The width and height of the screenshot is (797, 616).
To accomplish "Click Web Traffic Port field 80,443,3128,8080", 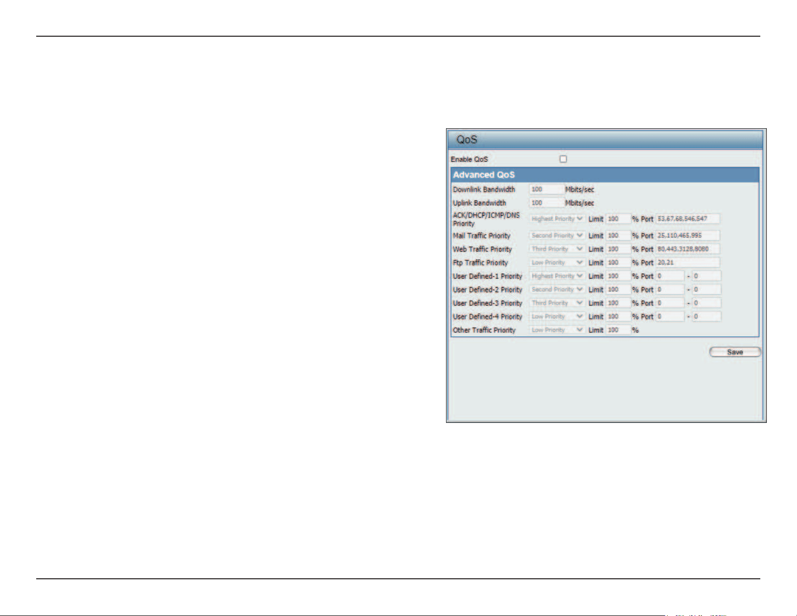I will [x=687, y=249].
